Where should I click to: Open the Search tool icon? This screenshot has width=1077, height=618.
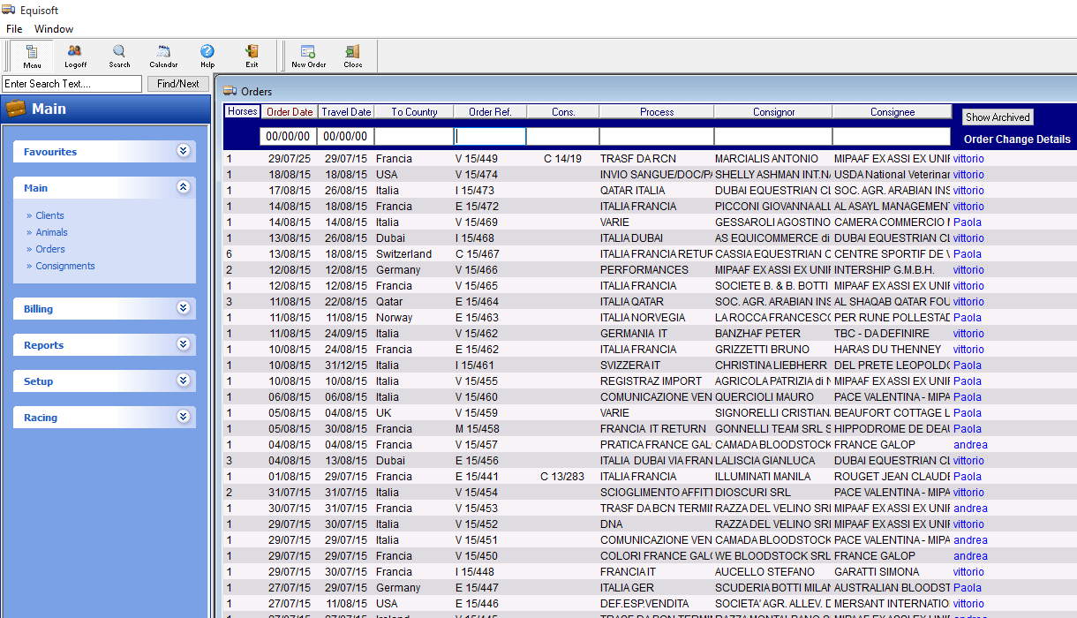click(119, 56)
